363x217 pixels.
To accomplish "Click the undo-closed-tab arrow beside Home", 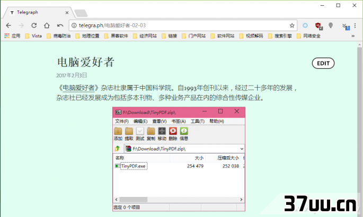I will click(x=60, y=25).
